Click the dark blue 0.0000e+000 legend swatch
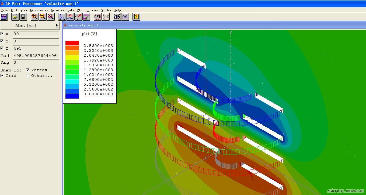 pyautogui.click(x=72, y=96)
